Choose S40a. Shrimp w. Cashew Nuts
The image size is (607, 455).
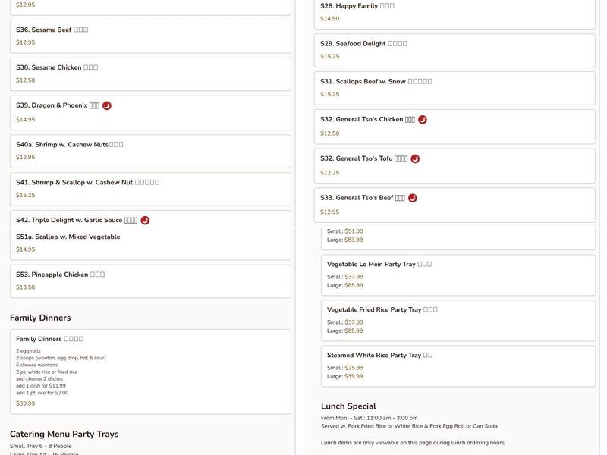[x=149, y=150]
